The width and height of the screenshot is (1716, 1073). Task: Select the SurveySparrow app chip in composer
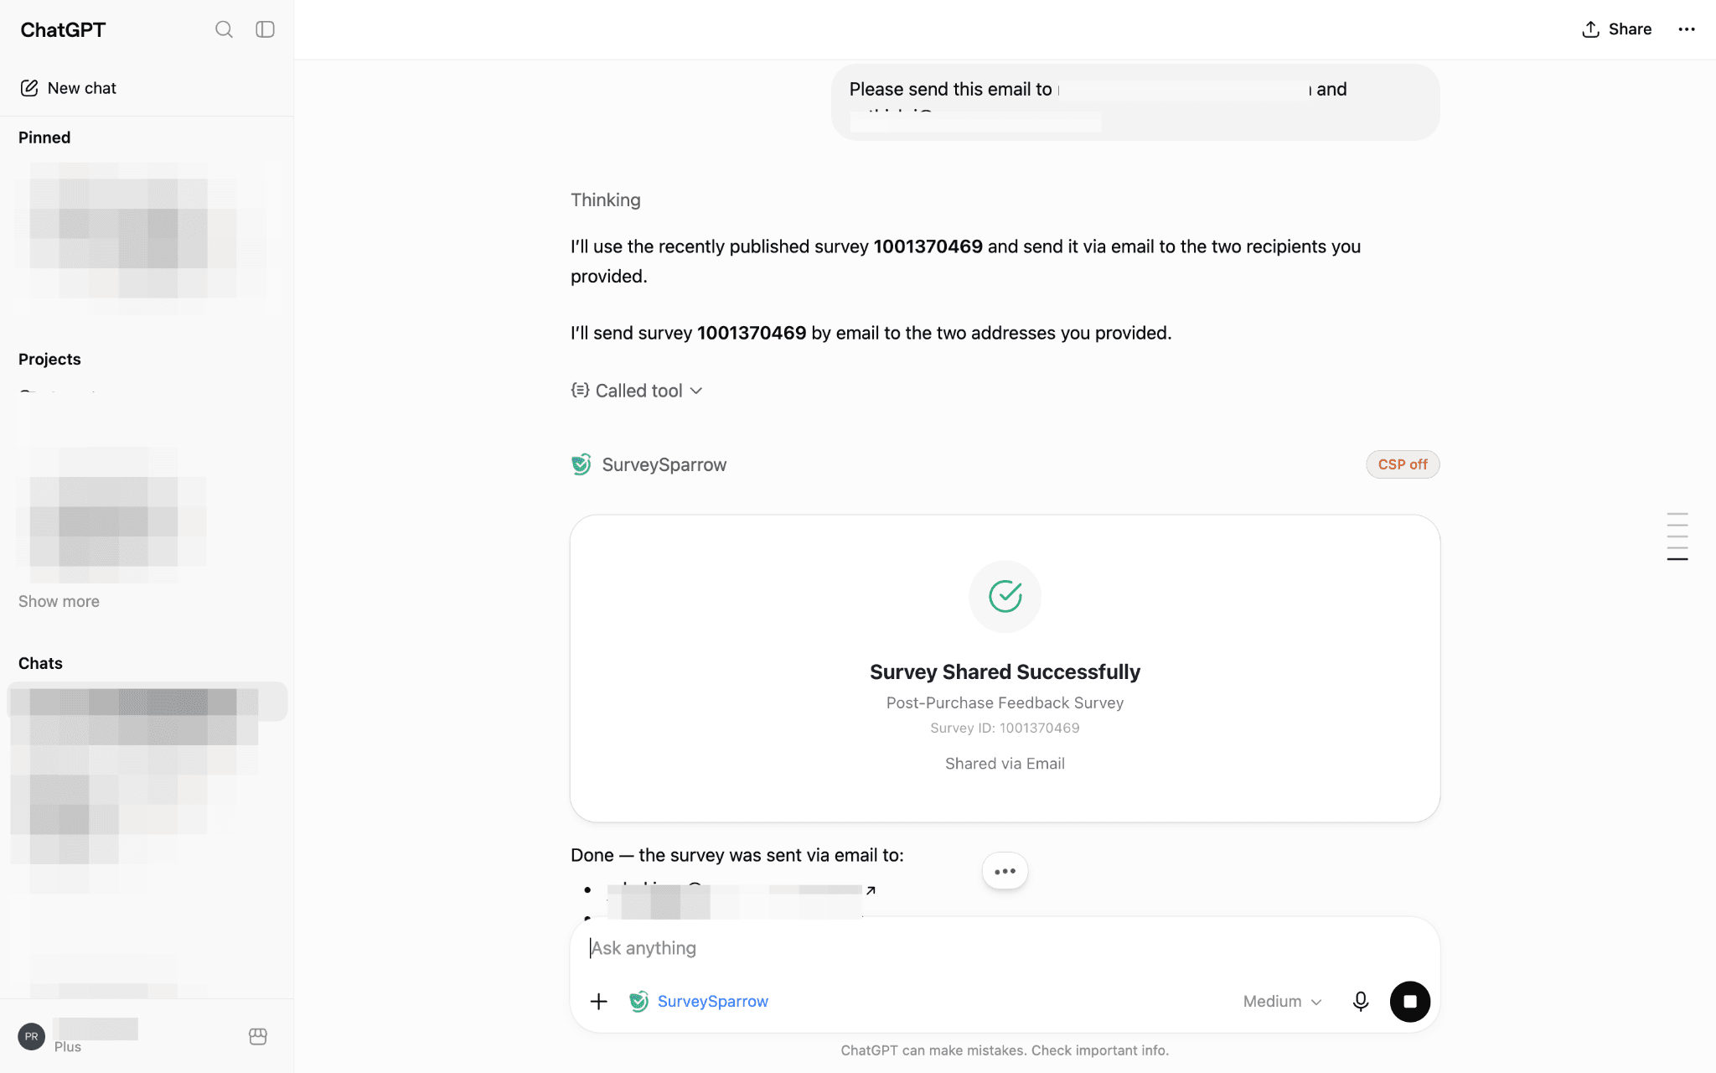pyautogui.click(x=699, y=1002)
